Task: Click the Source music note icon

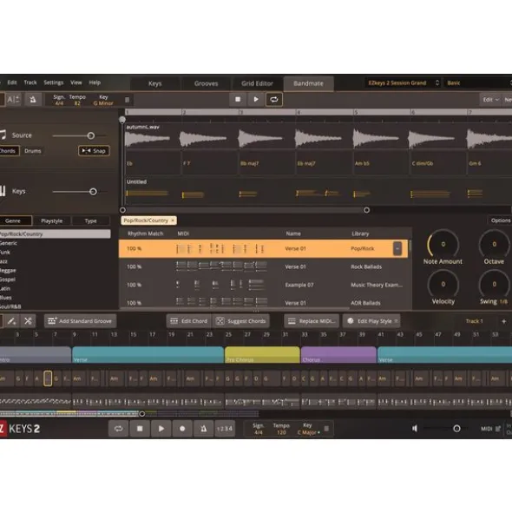Action: tap(3, 135)
